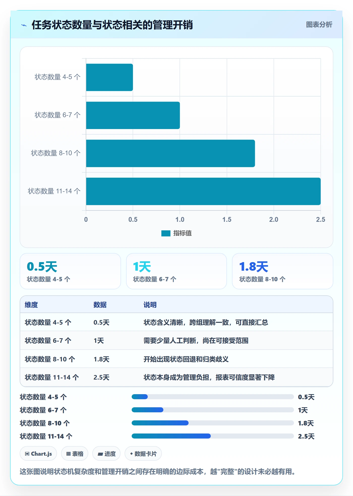Select the 0.5天 data card

tap(70, 271)
